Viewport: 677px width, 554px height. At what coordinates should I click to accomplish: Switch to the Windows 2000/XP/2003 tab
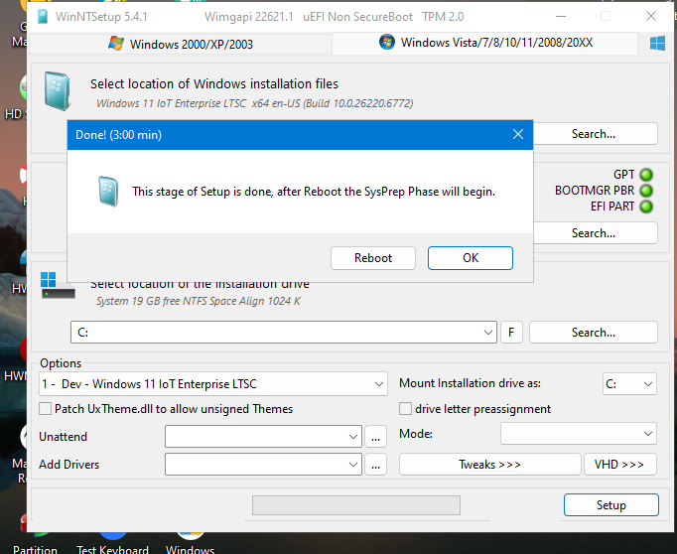[182, 44]
